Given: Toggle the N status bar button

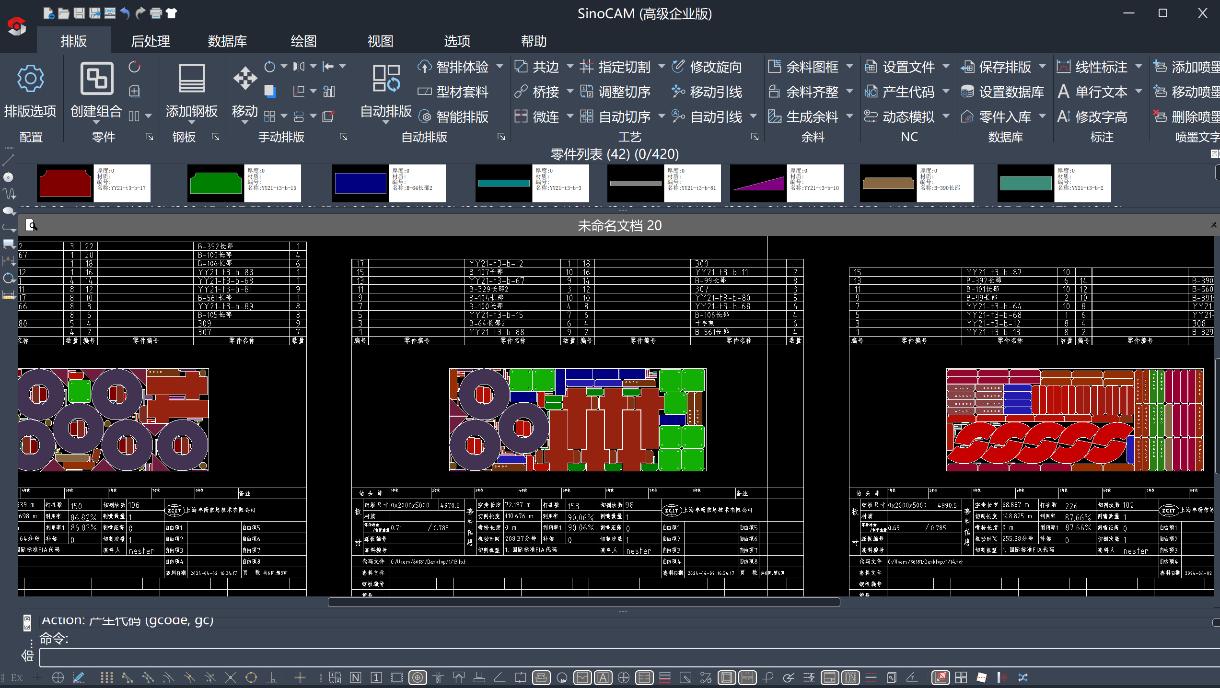Looking at the screenshot, I should coord(355,677).
